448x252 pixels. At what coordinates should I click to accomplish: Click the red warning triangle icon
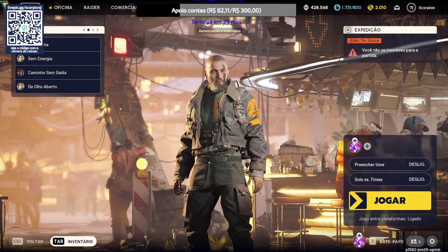pos(353,52)
